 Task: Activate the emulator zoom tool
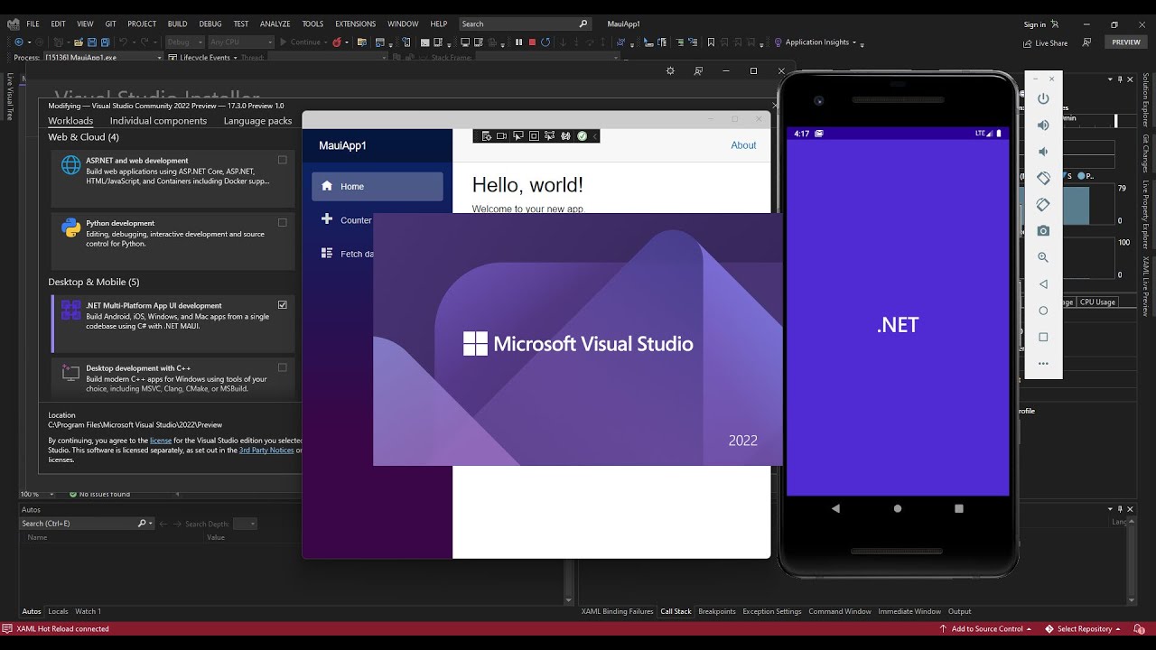pos(1043,257)
